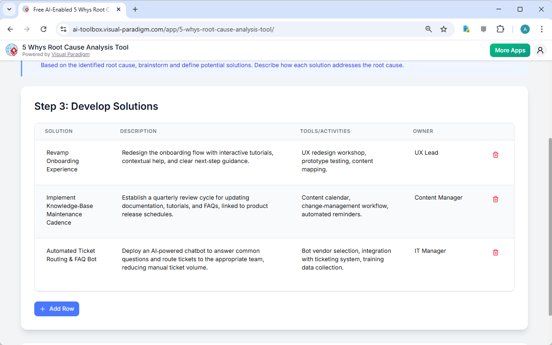
Task: Switch to the 5 Whys Root Cause tab
Action: (69, 9)
